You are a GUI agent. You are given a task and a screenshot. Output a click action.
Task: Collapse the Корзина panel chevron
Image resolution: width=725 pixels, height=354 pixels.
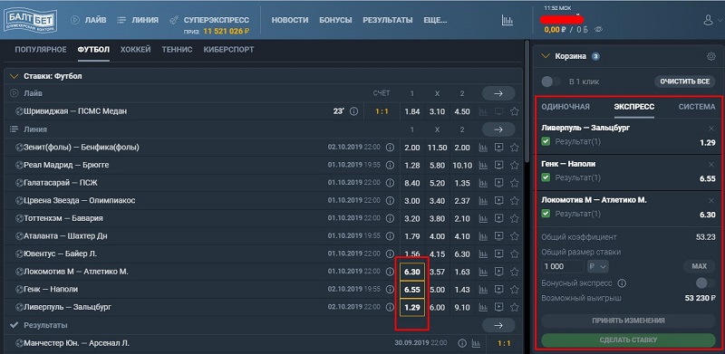pos(546,56)
